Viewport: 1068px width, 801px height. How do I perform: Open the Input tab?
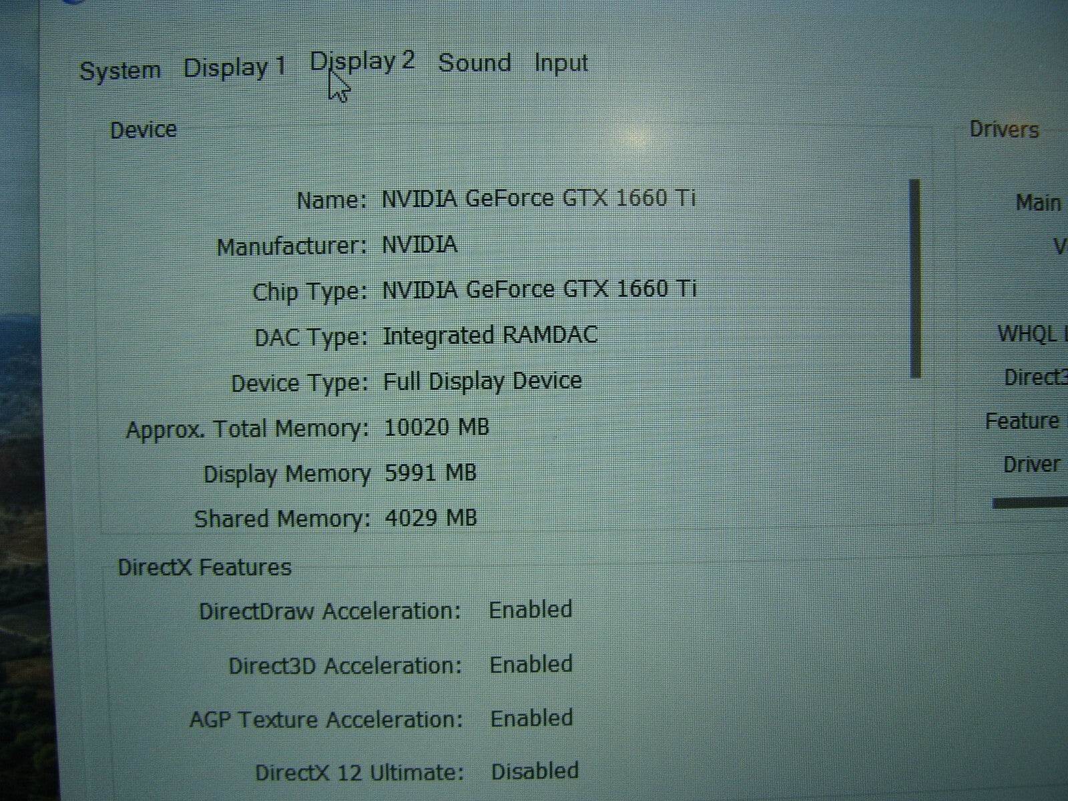(x=561, y=61)
